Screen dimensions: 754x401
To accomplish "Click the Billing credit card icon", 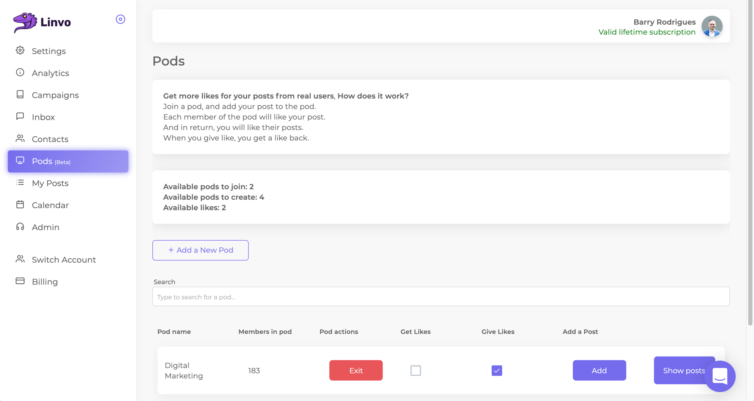I will click(x=20, y=281).
